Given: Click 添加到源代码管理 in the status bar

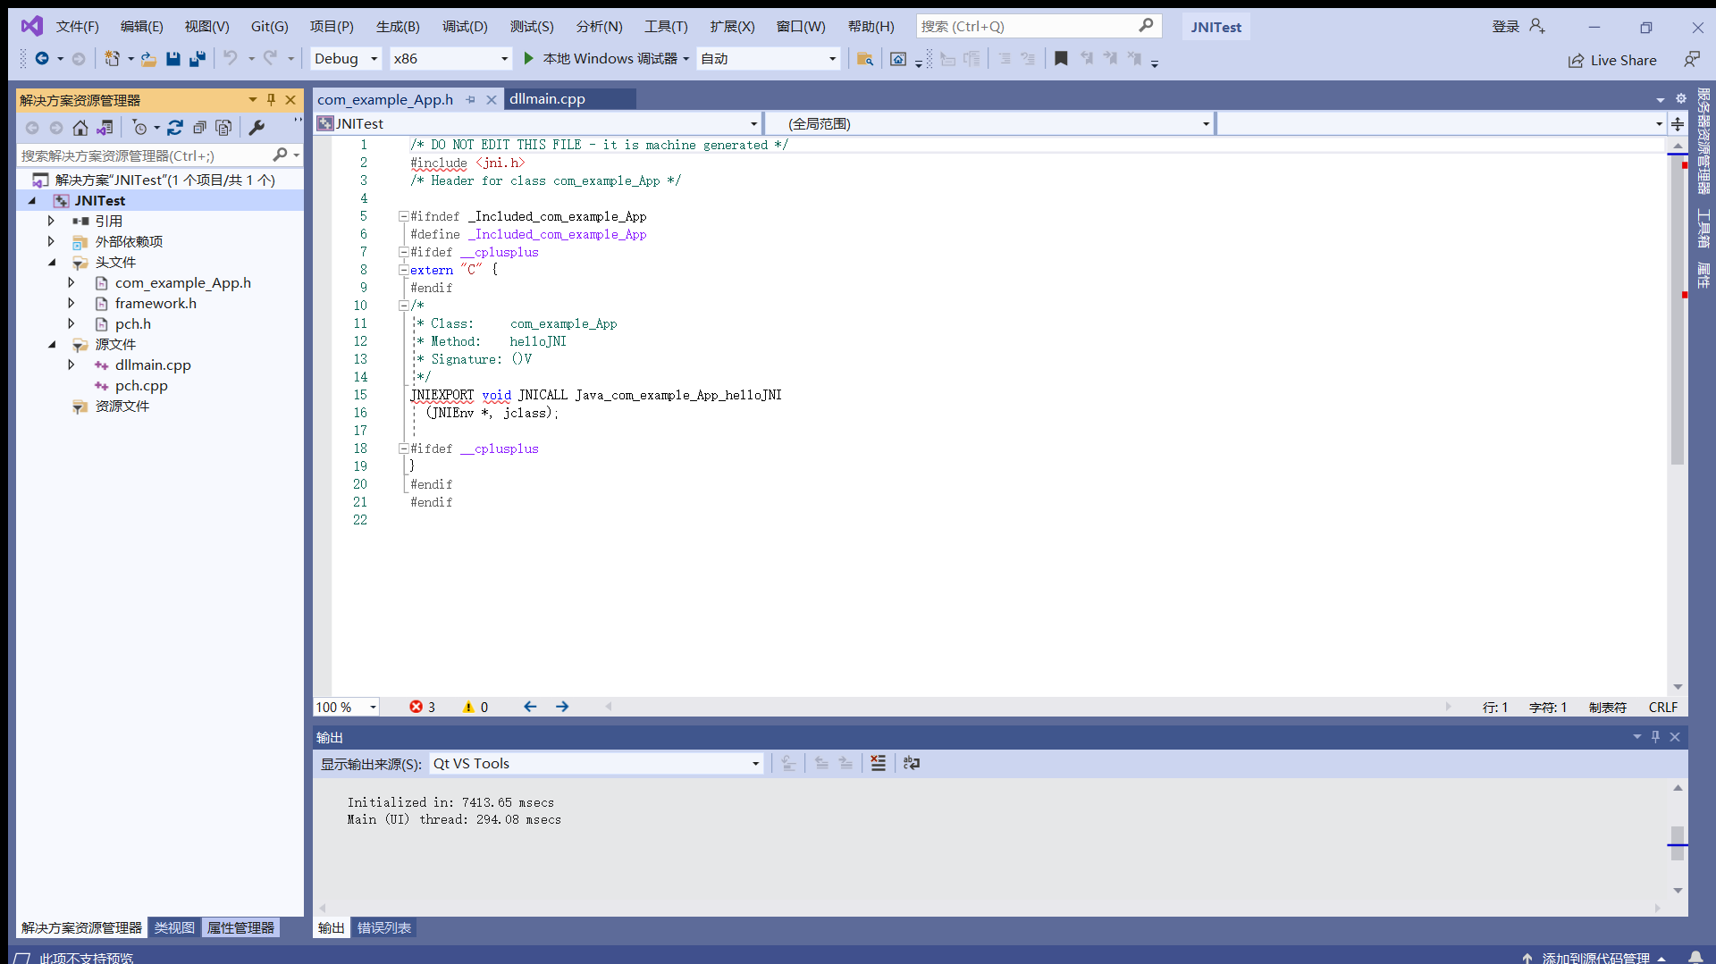Looking at the screenshot, I should click(1595, 957).
